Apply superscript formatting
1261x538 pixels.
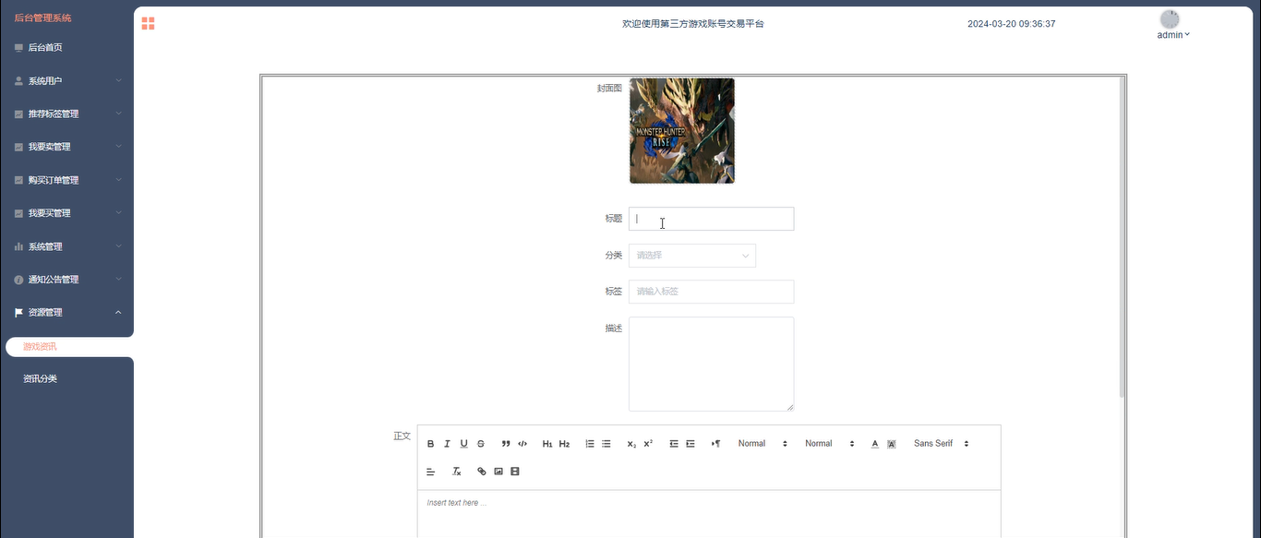[648, 444]
